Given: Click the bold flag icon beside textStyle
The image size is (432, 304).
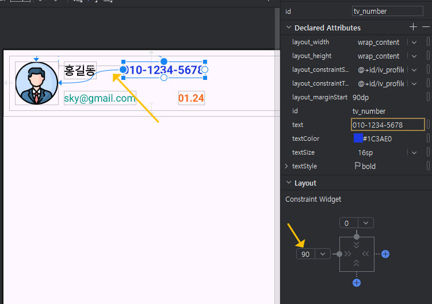Looking at the screenshot, I should [x=357, y=166].
